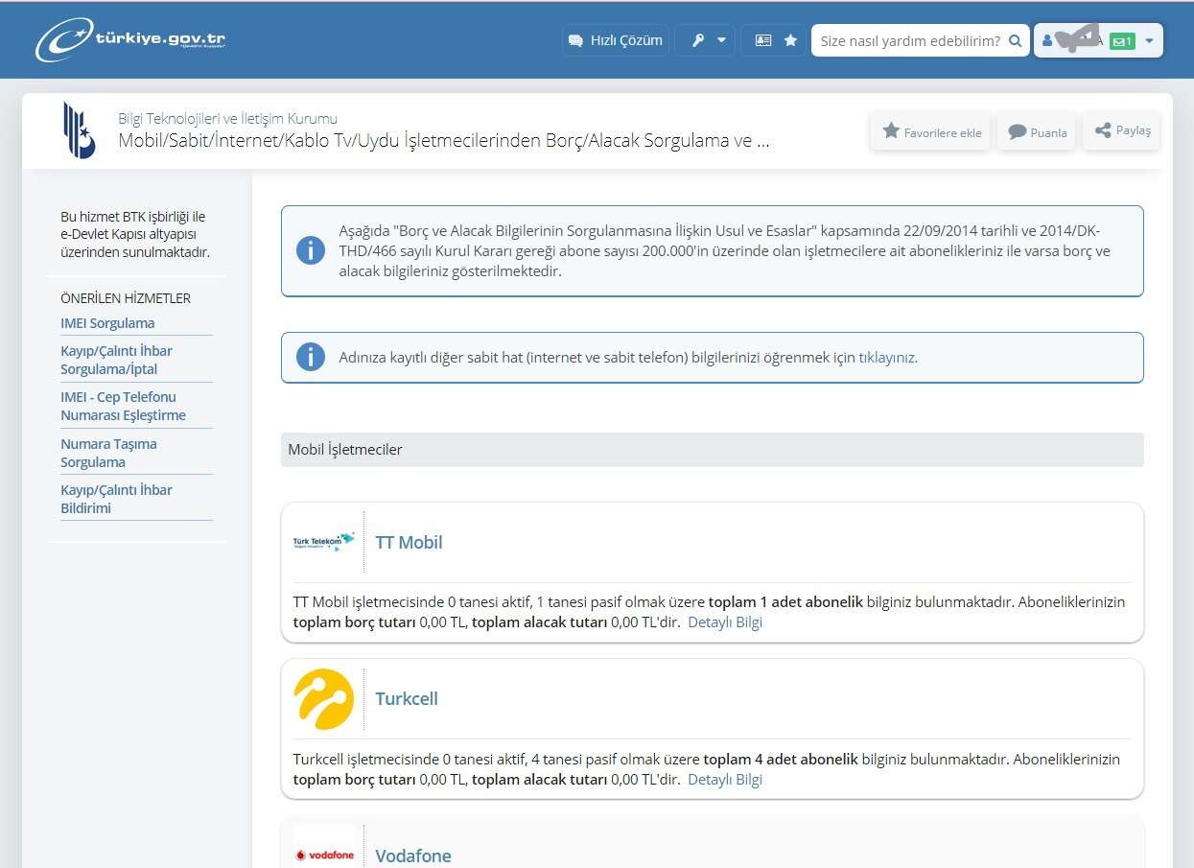
Task: Open the green messages badge
Action: pyautogui.click(x=1121, y=41)
